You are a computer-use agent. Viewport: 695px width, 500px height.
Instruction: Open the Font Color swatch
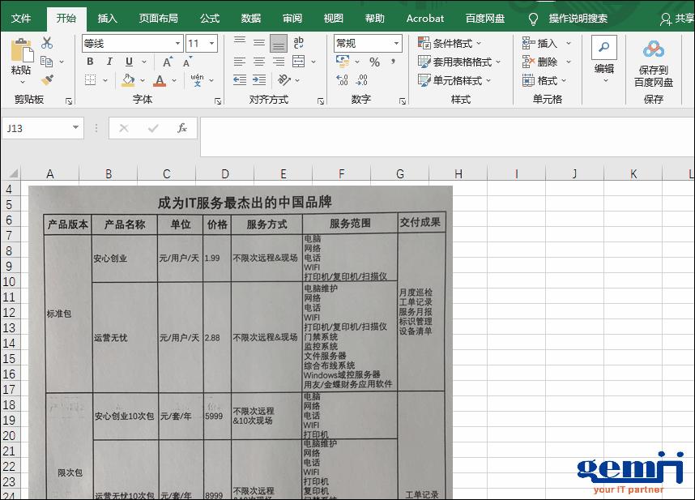tap(159, 80)
